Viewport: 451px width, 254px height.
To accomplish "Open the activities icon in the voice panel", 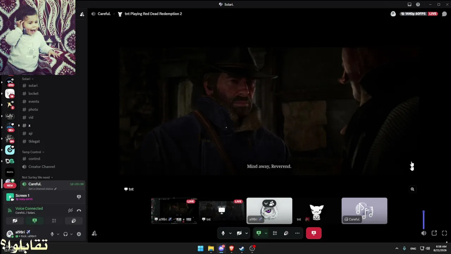I will (x=54, y=221).
